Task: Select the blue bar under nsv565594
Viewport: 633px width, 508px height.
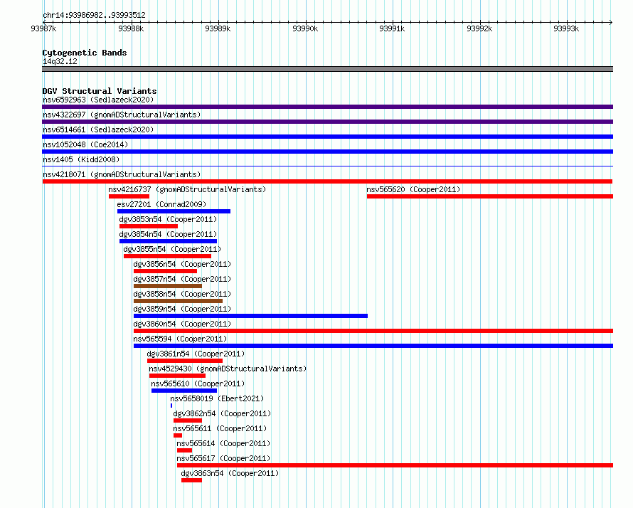Action: click(373, 346)
